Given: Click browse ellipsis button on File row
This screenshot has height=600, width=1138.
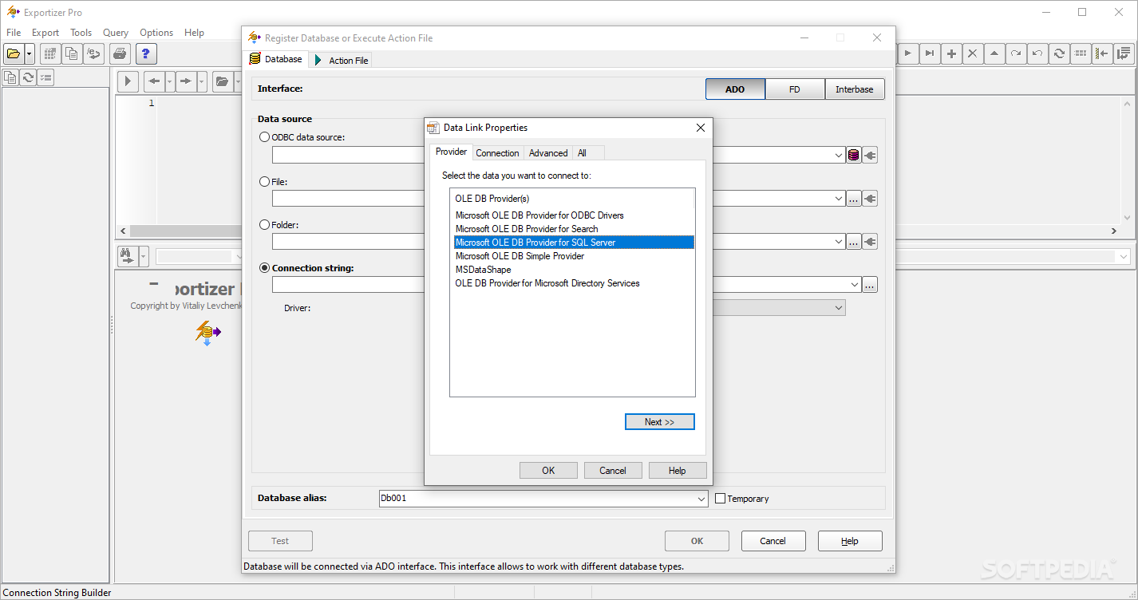Looking at the screenshot, I should (854, 199).
